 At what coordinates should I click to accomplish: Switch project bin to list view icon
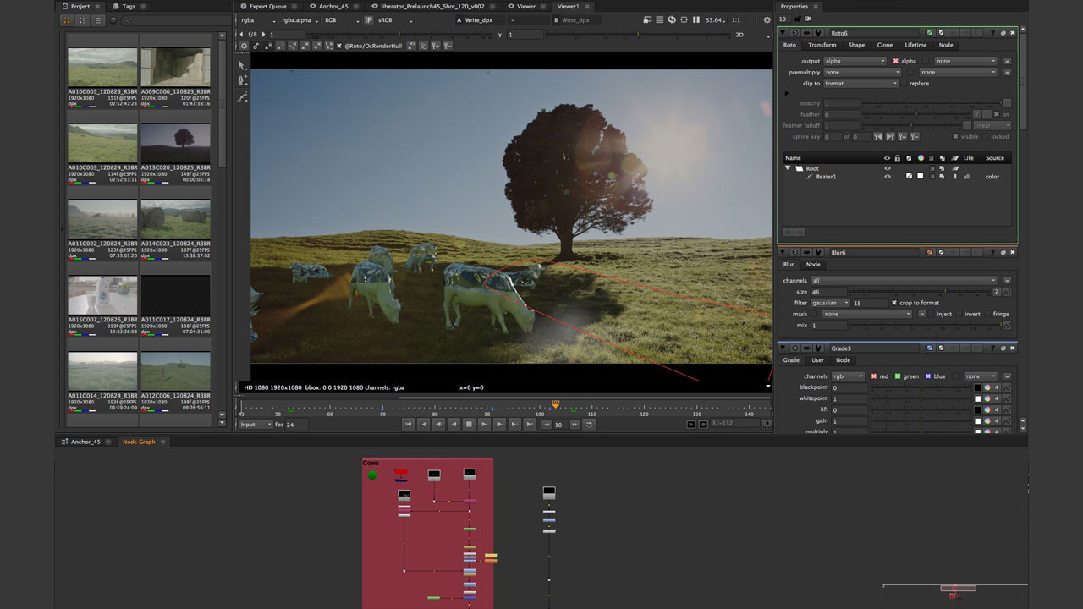98,19
